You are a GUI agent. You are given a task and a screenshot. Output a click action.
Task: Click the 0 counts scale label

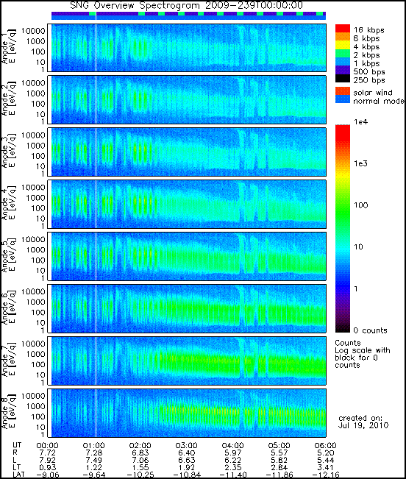tap(370, 330)
